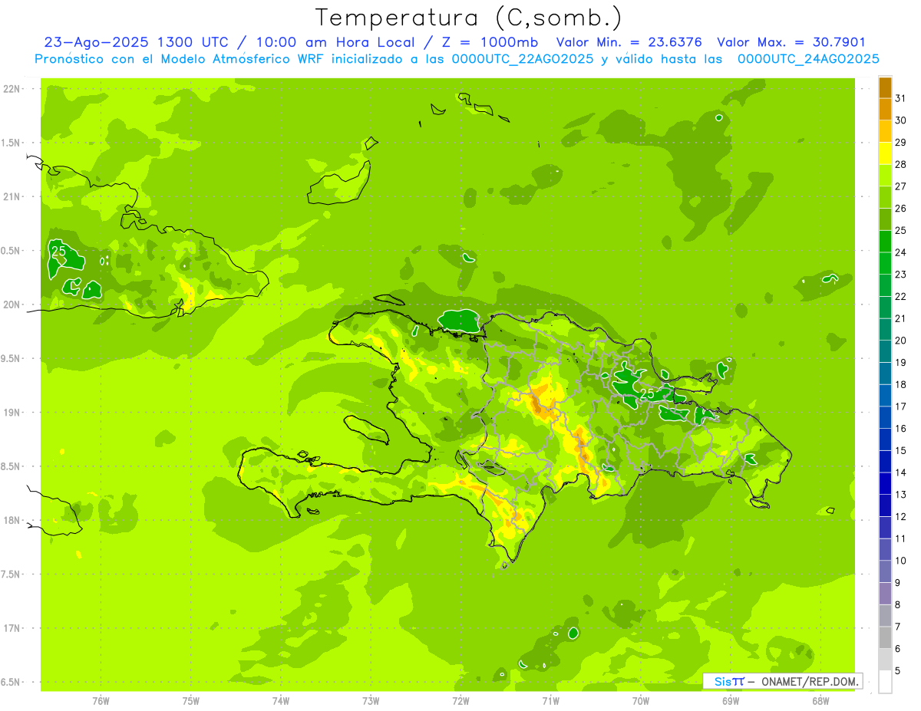Click the '70W' longitude label
This screenshot has height=711, width=921.
click(641, 700)
